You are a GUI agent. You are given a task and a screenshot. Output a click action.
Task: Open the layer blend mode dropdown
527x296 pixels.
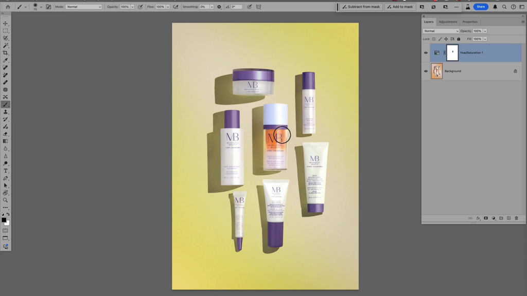point(441,31)
